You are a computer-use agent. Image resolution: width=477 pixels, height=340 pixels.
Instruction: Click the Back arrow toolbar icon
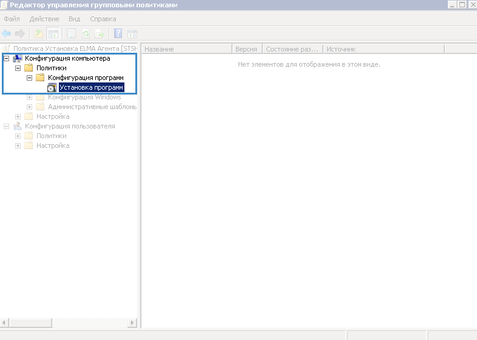[7, 34]
